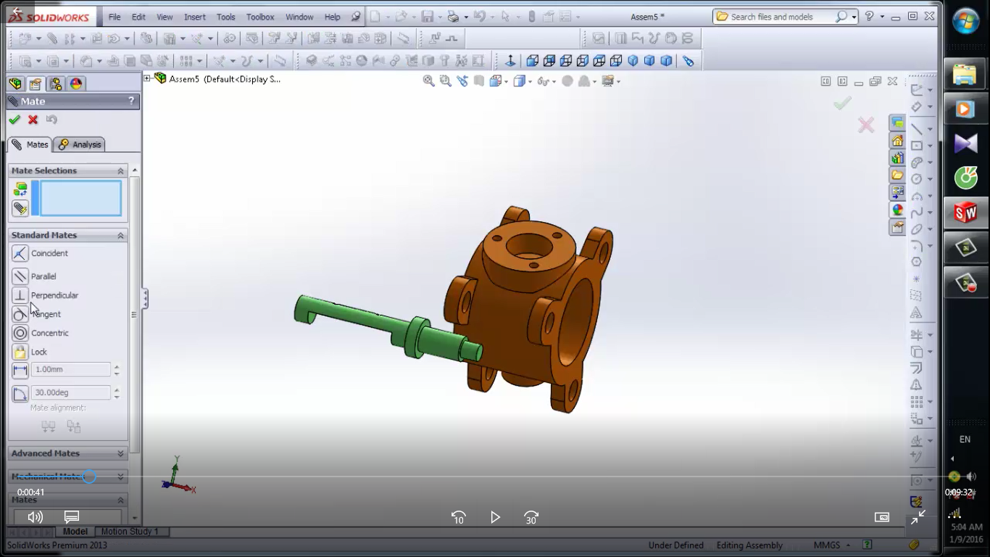Open the File Explorer task pane tab

click(x=898, y=176)
